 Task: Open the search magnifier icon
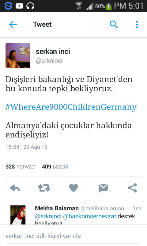point(114,25)
